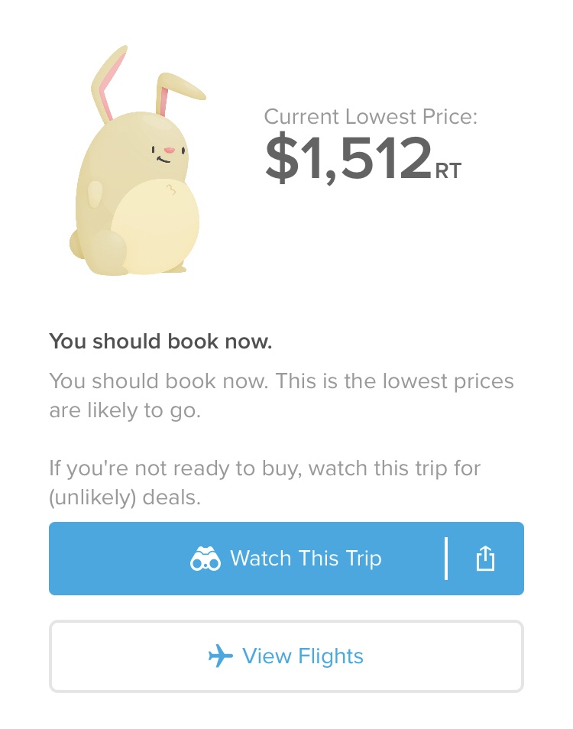Tap the bunny's fluffy tail
The width and height of the screenshot is (573, 729).
[75, 243]
